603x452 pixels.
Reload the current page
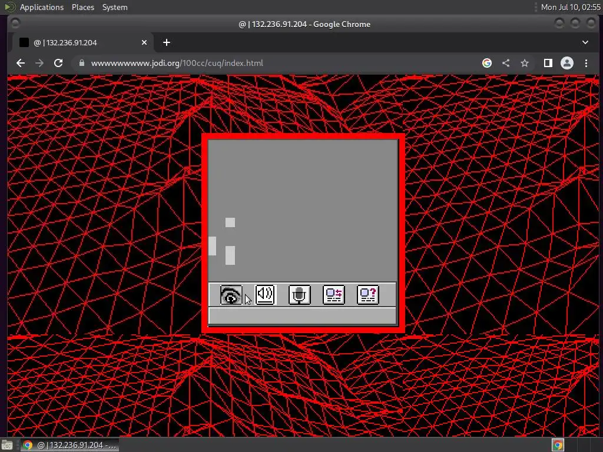(58, 63)
